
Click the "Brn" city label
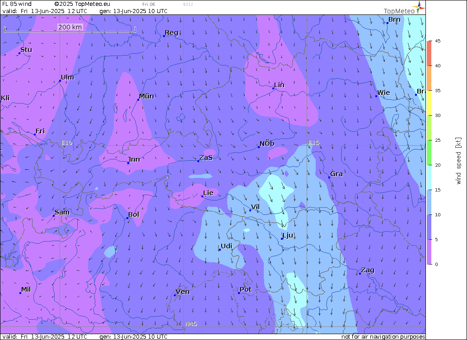click(394, 20)
